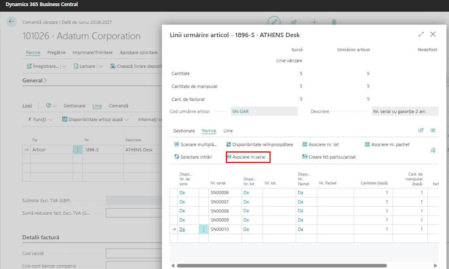Click the Cod cont bancar companie field
The width and height of the screenshot is (449, 269).
(x=134, y=265)
